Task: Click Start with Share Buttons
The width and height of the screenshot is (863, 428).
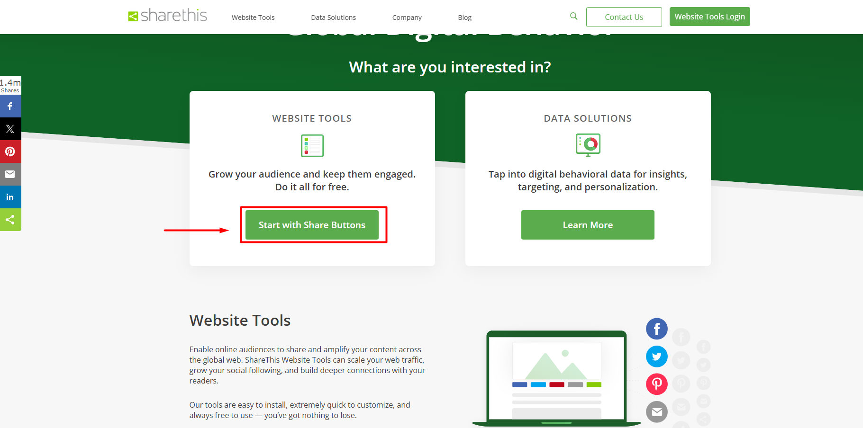Action: (312, 225)
